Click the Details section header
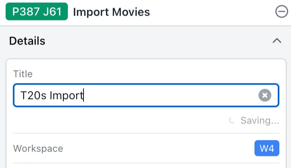Viewport: 291px width, 168px height. (144, 41)
